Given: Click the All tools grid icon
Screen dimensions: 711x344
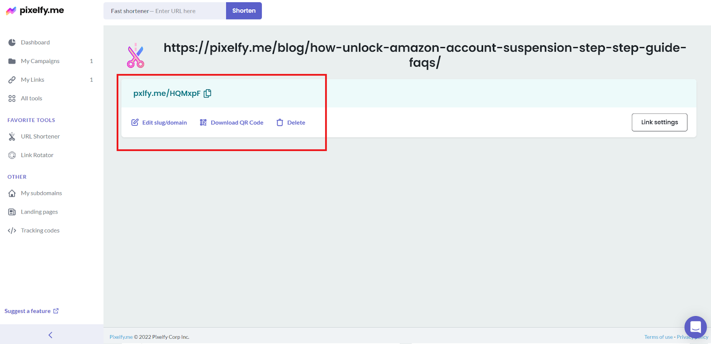Looking at the screenshot, I should coord(12,99).
